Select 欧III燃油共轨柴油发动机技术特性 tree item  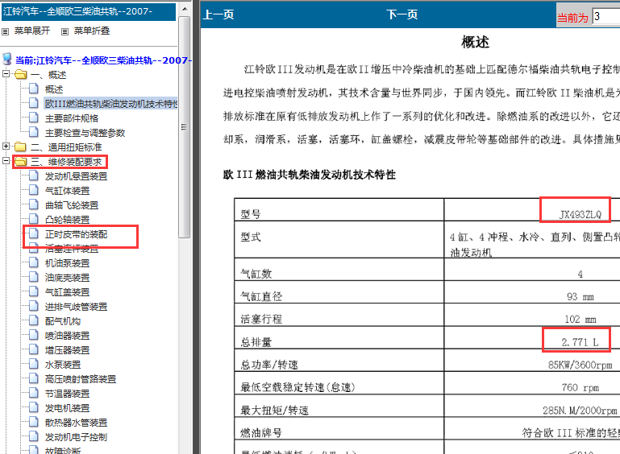111,103
